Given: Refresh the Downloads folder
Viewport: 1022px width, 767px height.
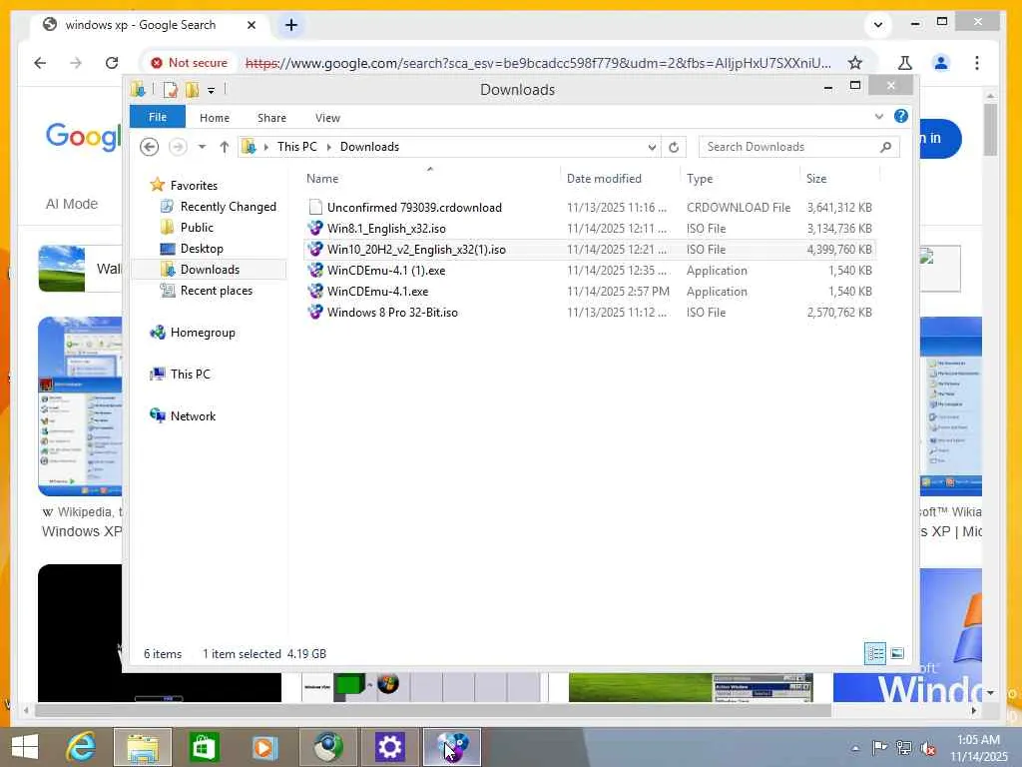Looking at the screenshot, I should pyautogui.click(x=674, y=147).
